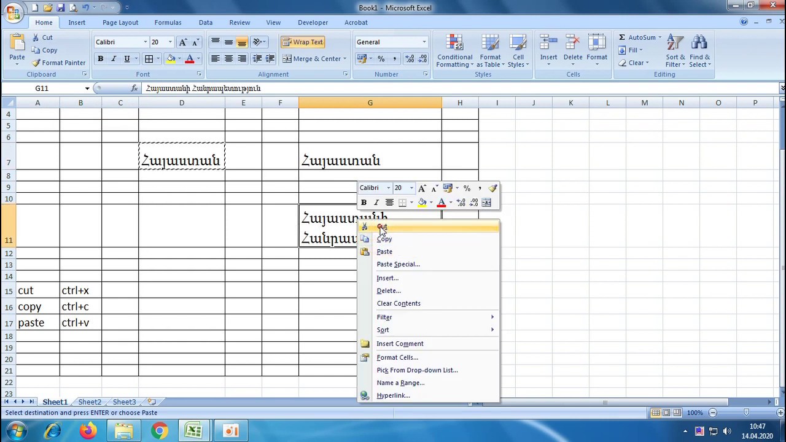Click the formula bar text field
The width and height of the screenshot is (786, 442).
461,88
